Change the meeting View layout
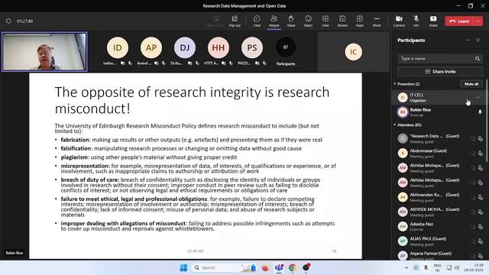The width and height of the screenshot is (489, 275). pyautogui.click(x=325, y=21)
